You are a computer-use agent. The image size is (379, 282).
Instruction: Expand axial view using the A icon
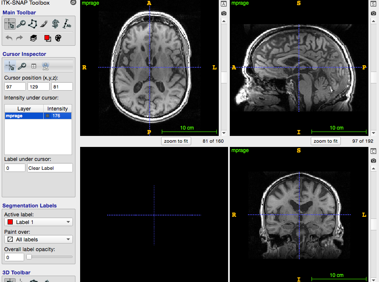click(224, 4)
